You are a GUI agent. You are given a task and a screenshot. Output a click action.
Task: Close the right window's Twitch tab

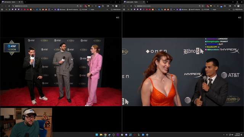(x=144, y=2)
